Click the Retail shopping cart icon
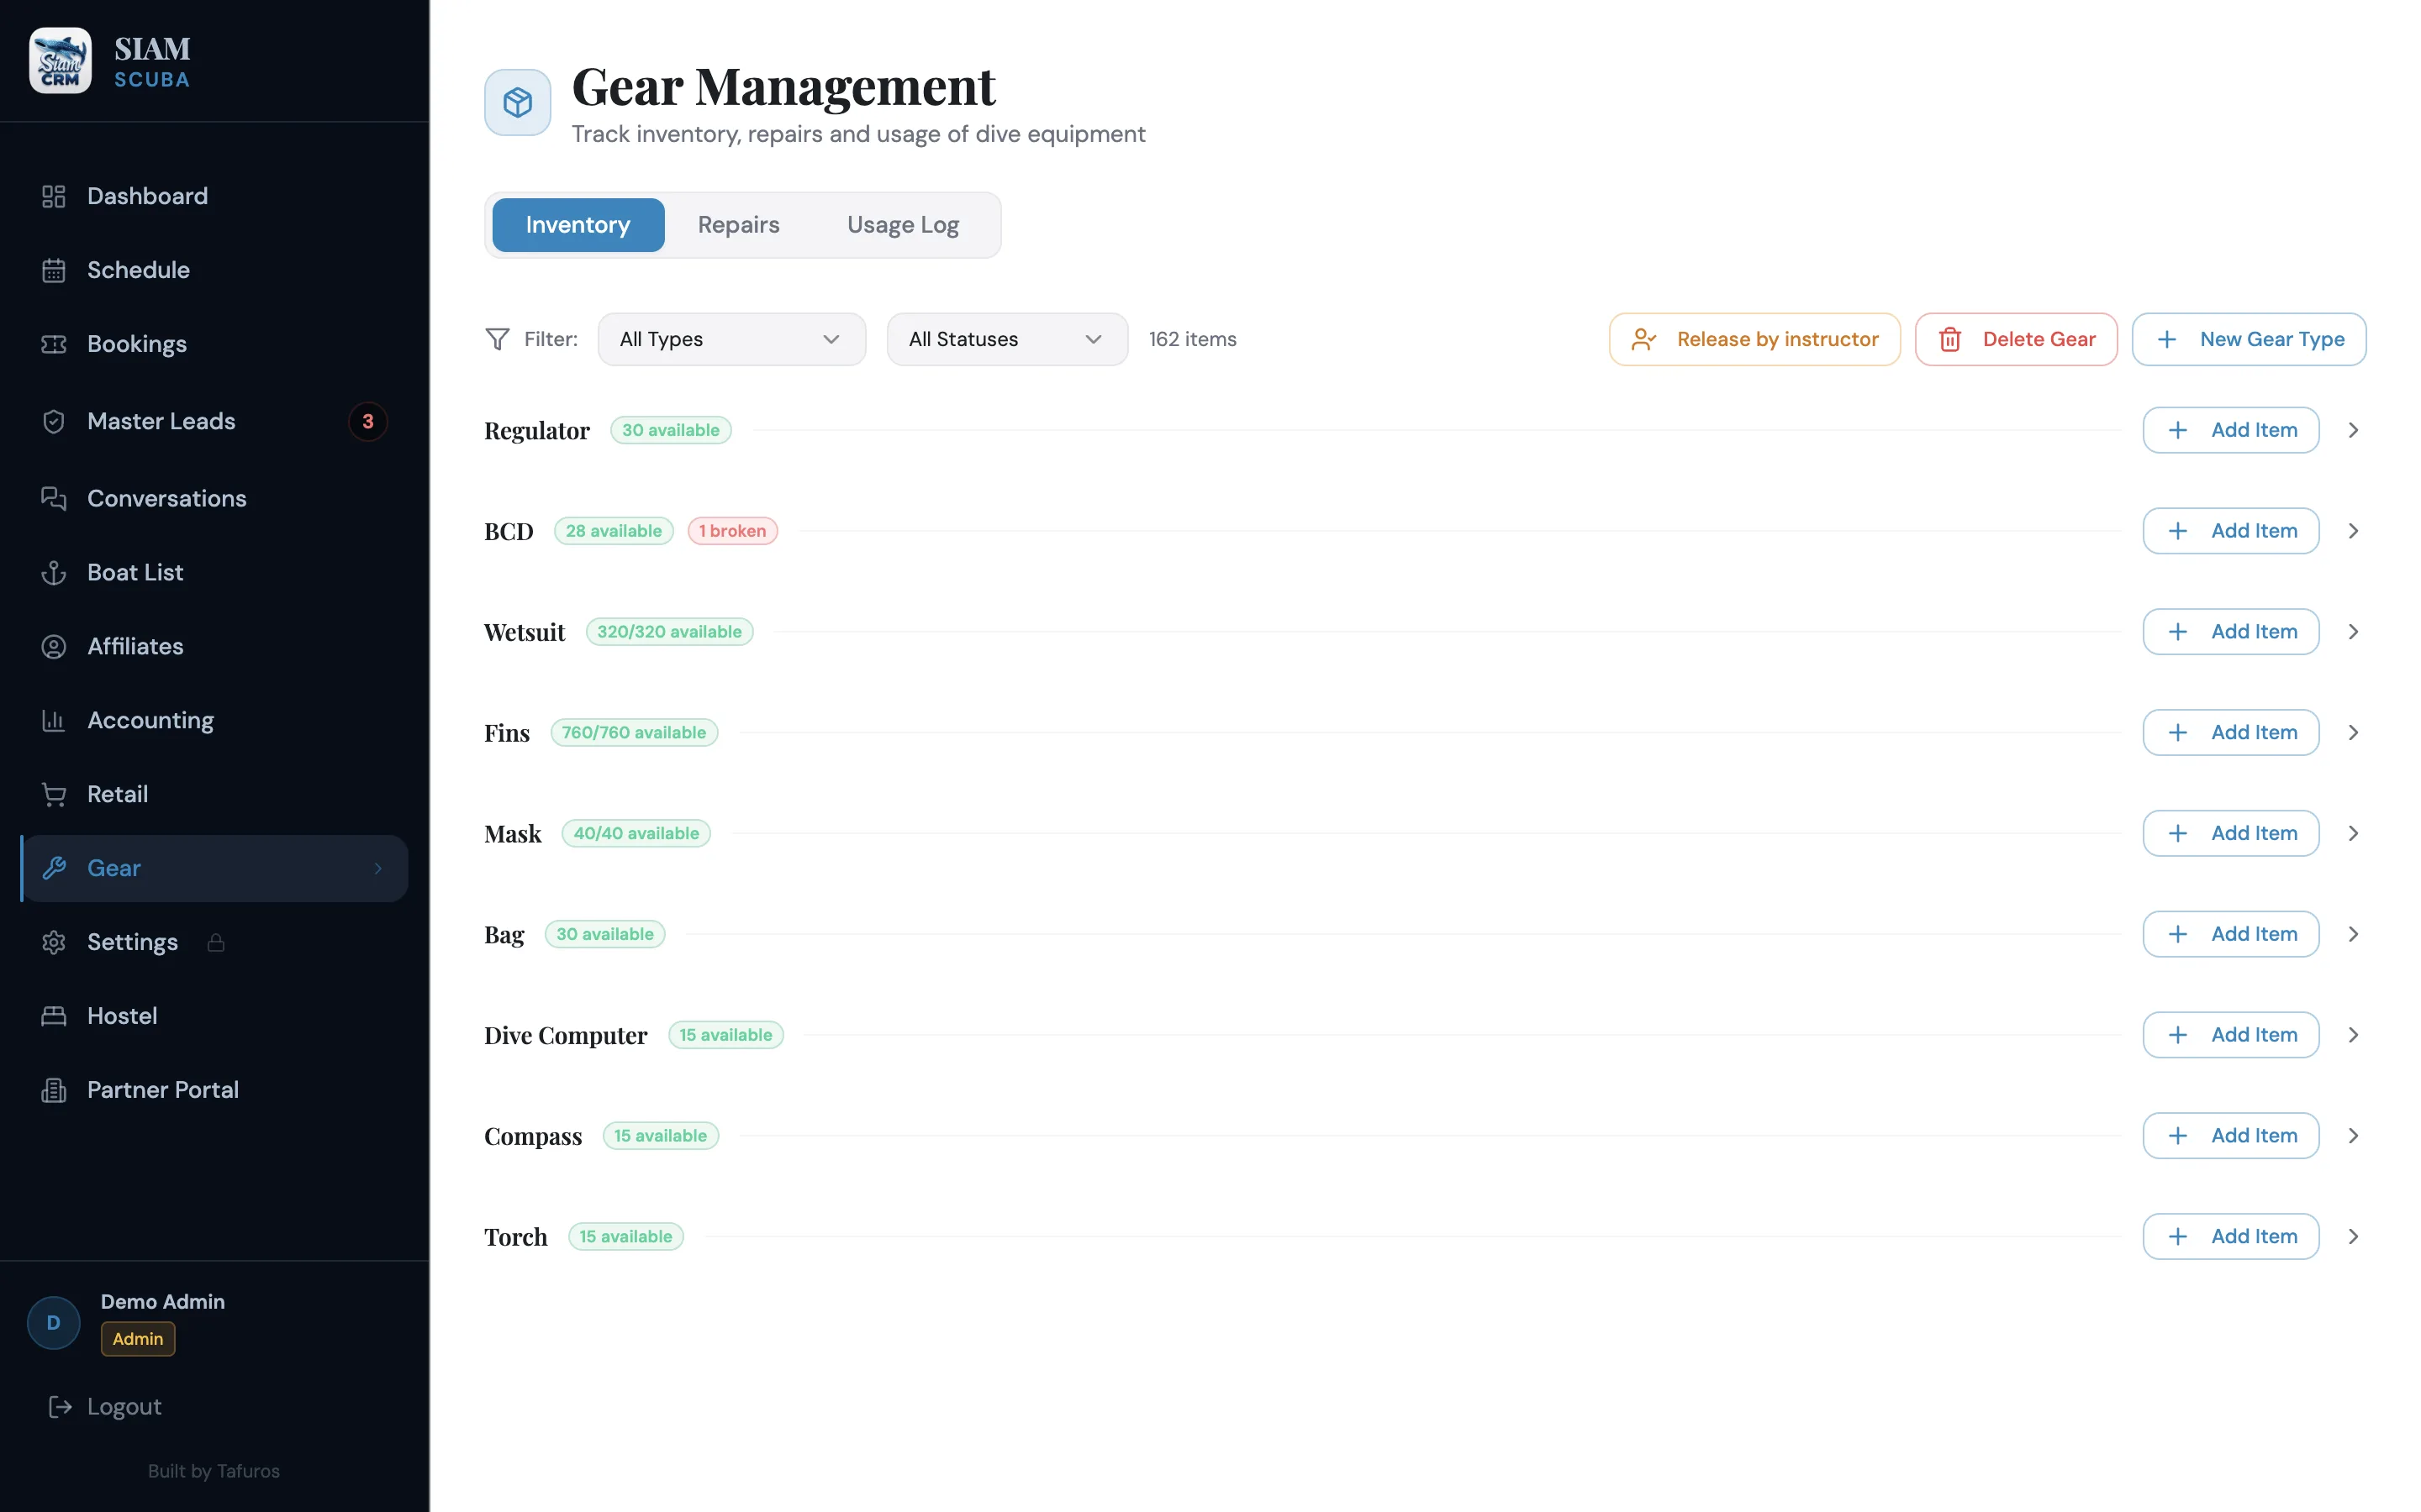Image resolution: width=2421 pixels, height=1512 pixels. [x=54, y=794]
